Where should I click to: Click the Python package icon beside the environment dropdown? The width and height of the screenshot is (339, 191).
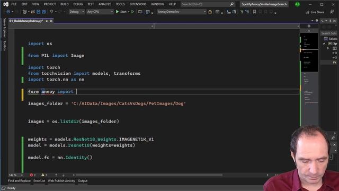pyautogui.click(x=210, y=12)
